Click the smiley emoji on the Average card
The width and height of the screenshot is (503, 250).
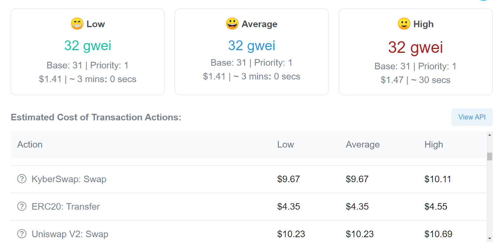[x=232, y=24]
